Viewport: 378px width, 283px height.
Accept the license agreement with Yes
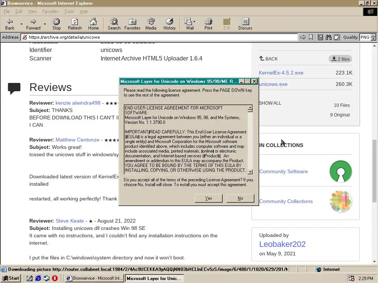209,198
